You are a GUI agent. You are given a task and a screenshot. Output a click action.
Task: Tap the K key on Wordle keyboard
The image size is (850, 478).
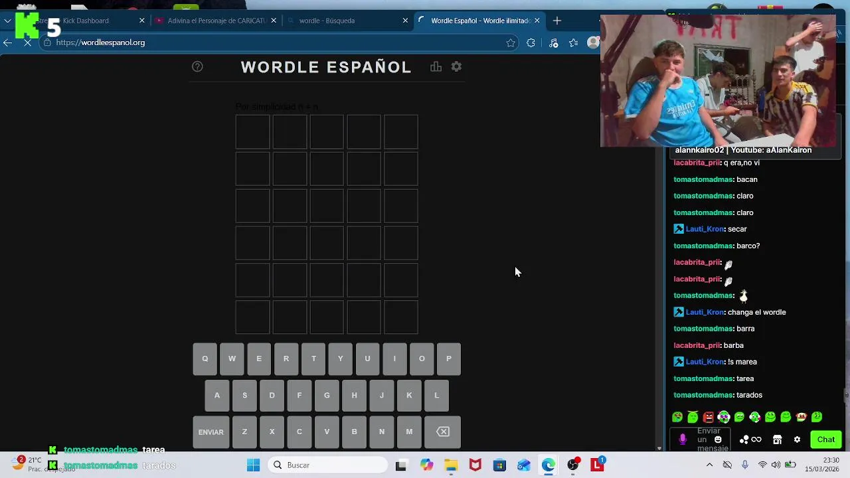[x=409, y=395]
